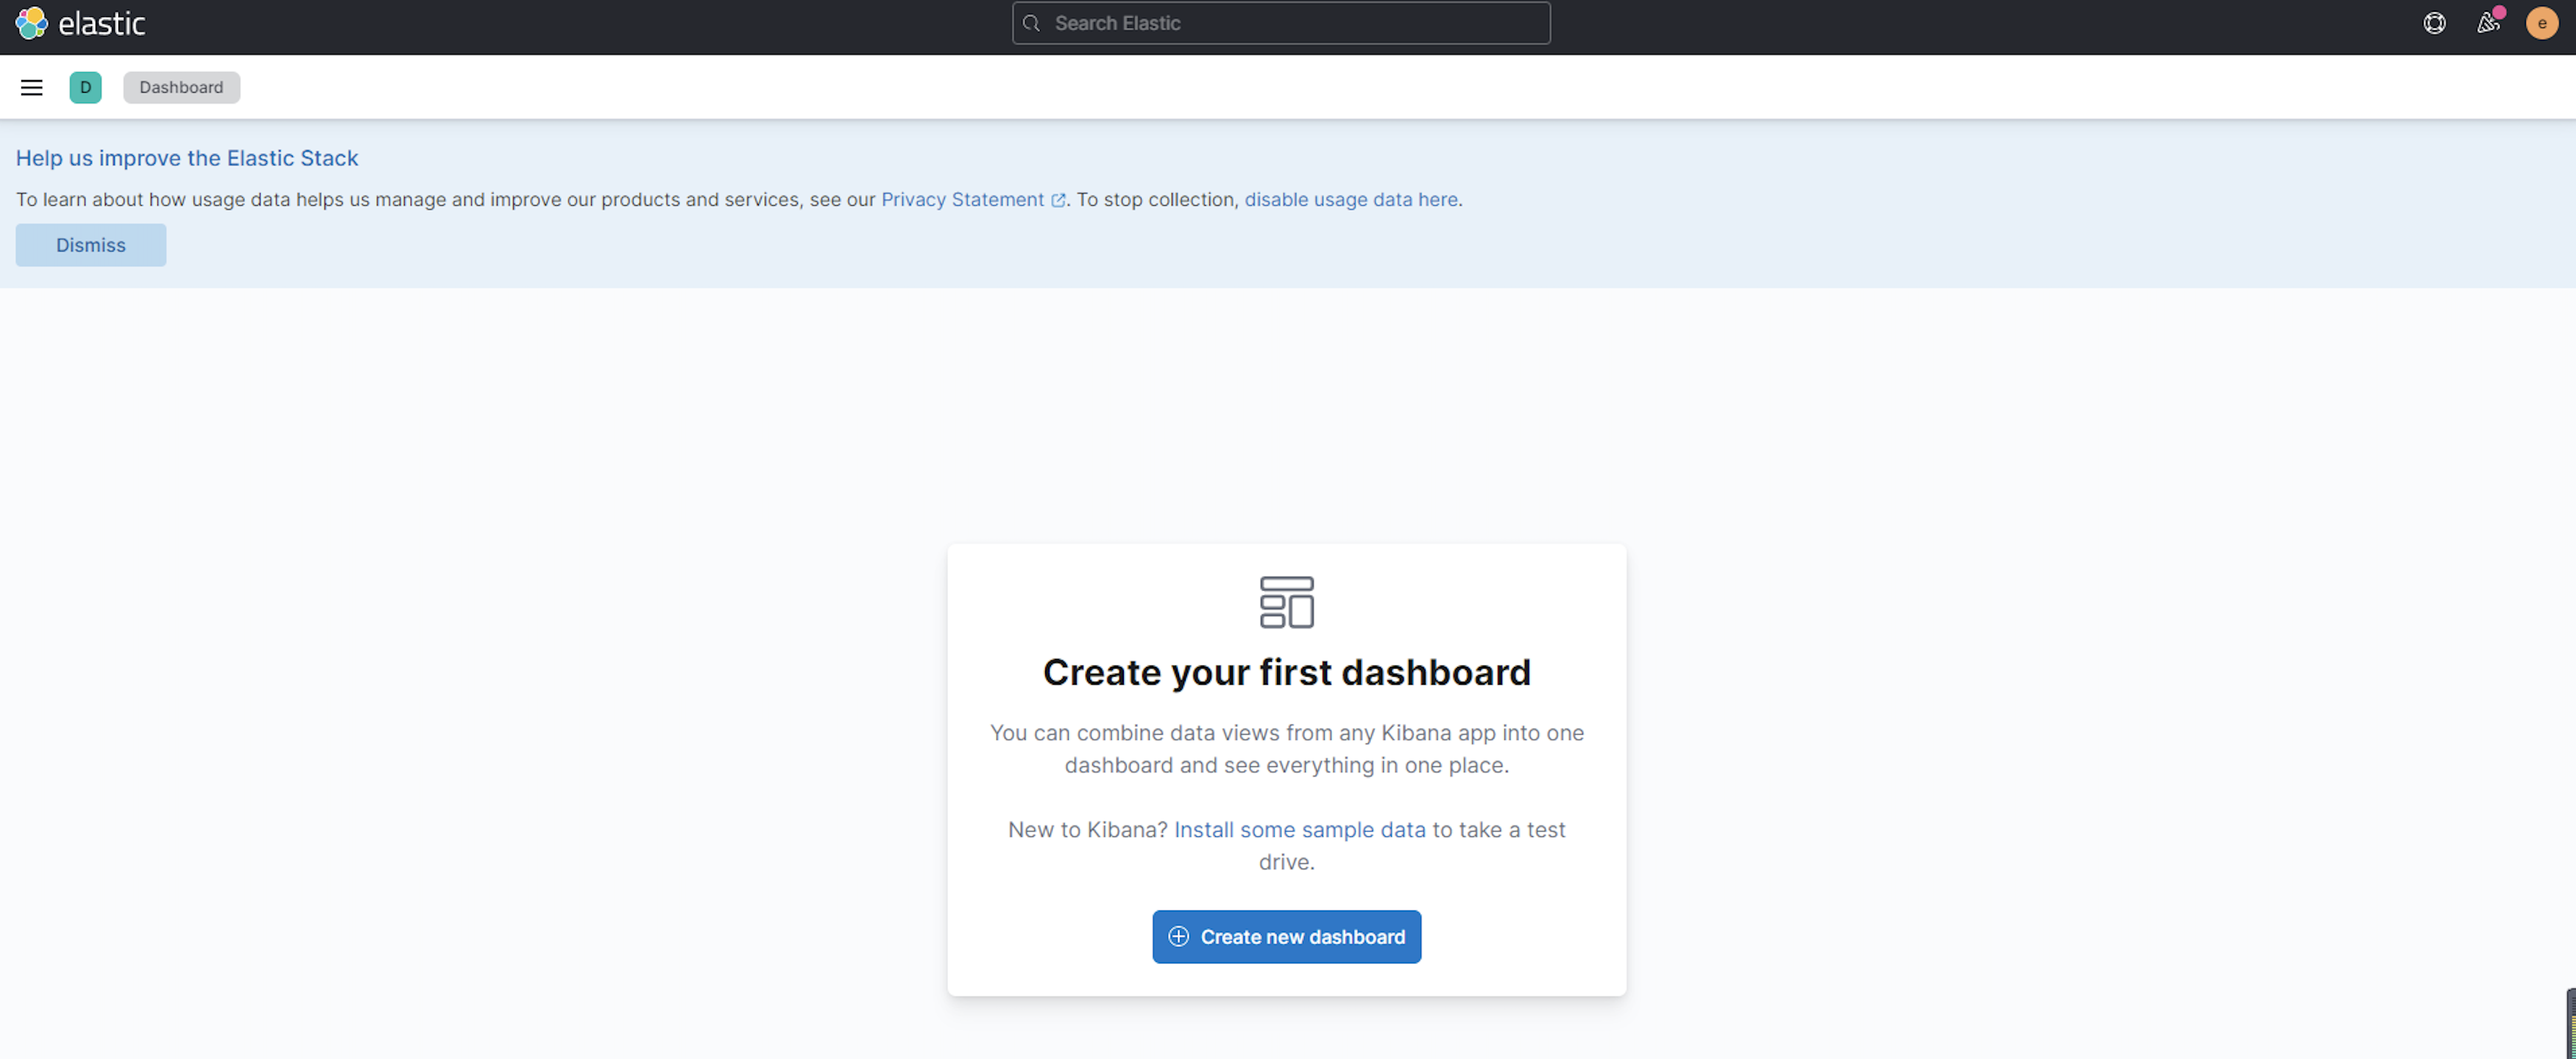Click the magnifier icon in search bar
The height and width of the screenshot is (1059, 2576).
coord(1032,23)
